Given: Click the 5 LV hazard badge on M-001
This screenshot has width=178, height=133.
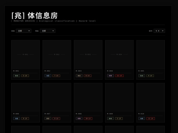Looking at the screenshot, I should [x=25, y=76].
